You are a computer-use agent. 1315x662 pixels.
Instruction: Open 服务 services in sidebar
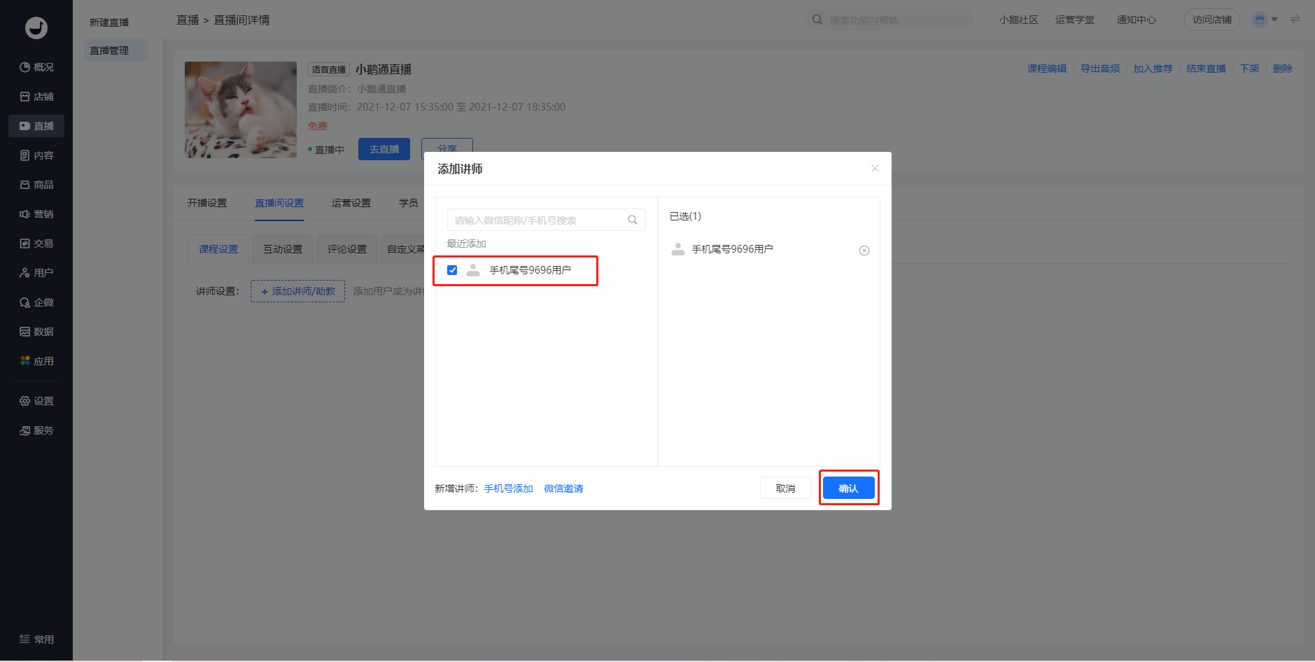tap(36, 430)
